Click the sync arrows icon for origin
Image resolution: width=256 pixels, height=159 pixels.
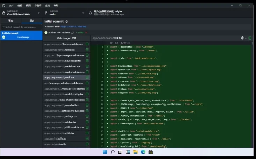90,13
